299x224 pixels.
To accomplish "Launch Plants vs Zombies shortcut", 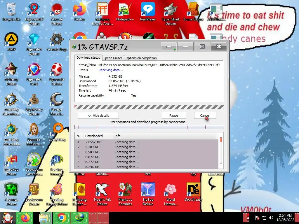I will [x=125, y=194].
